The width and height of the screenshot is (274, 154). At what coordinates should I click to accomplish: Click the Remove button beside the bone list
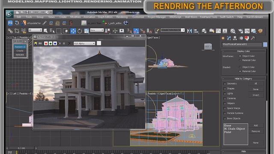click(x=256, y=131)
